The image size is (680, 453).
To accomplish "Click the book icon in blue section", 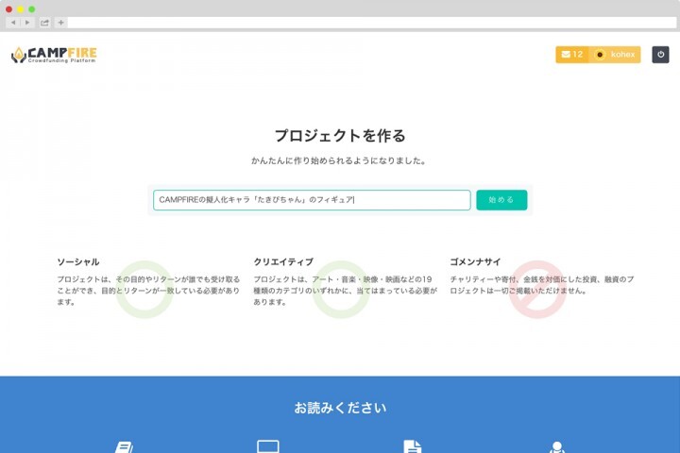I will pos(124,447).
